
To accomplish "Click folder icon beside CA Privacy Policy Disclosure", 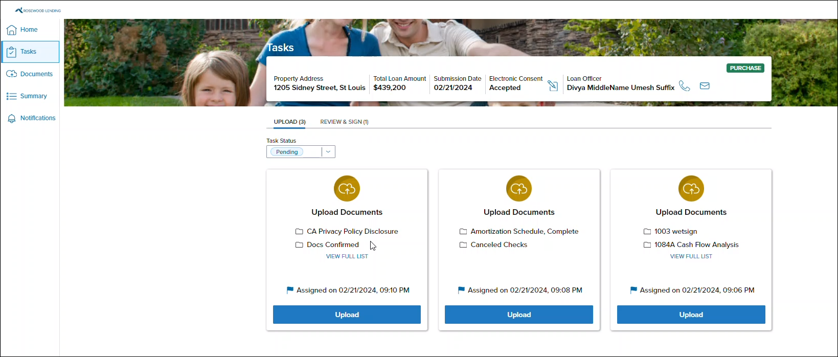I will point(299,232).
